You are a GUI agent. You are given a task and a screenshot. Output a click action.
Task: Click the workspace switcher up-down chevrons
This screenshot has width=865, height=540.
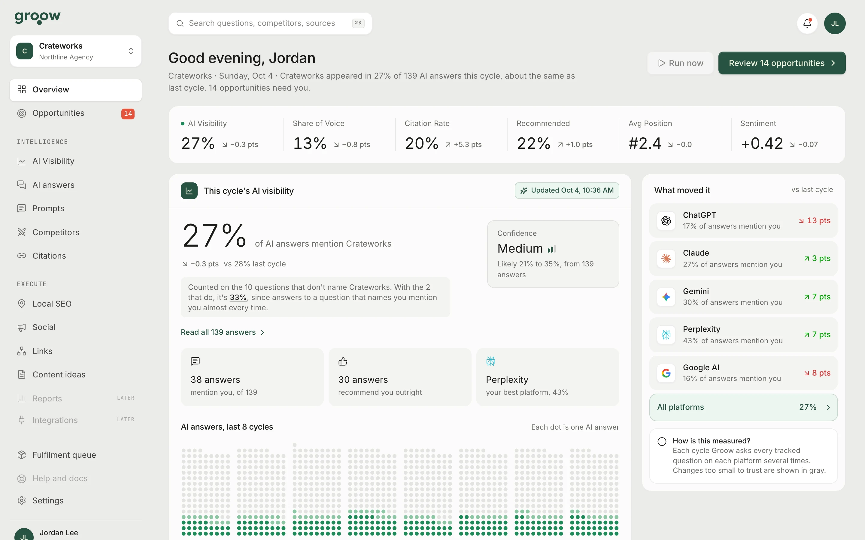131,51
